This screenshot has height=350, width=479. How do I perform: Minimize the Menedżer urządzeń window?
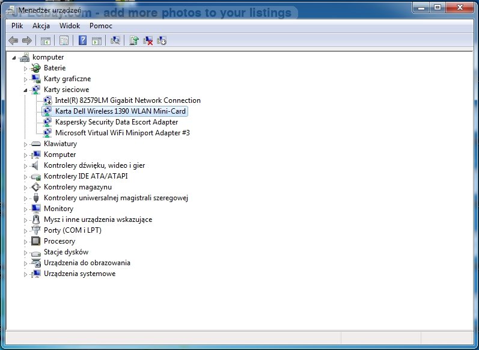click(421, 7)
